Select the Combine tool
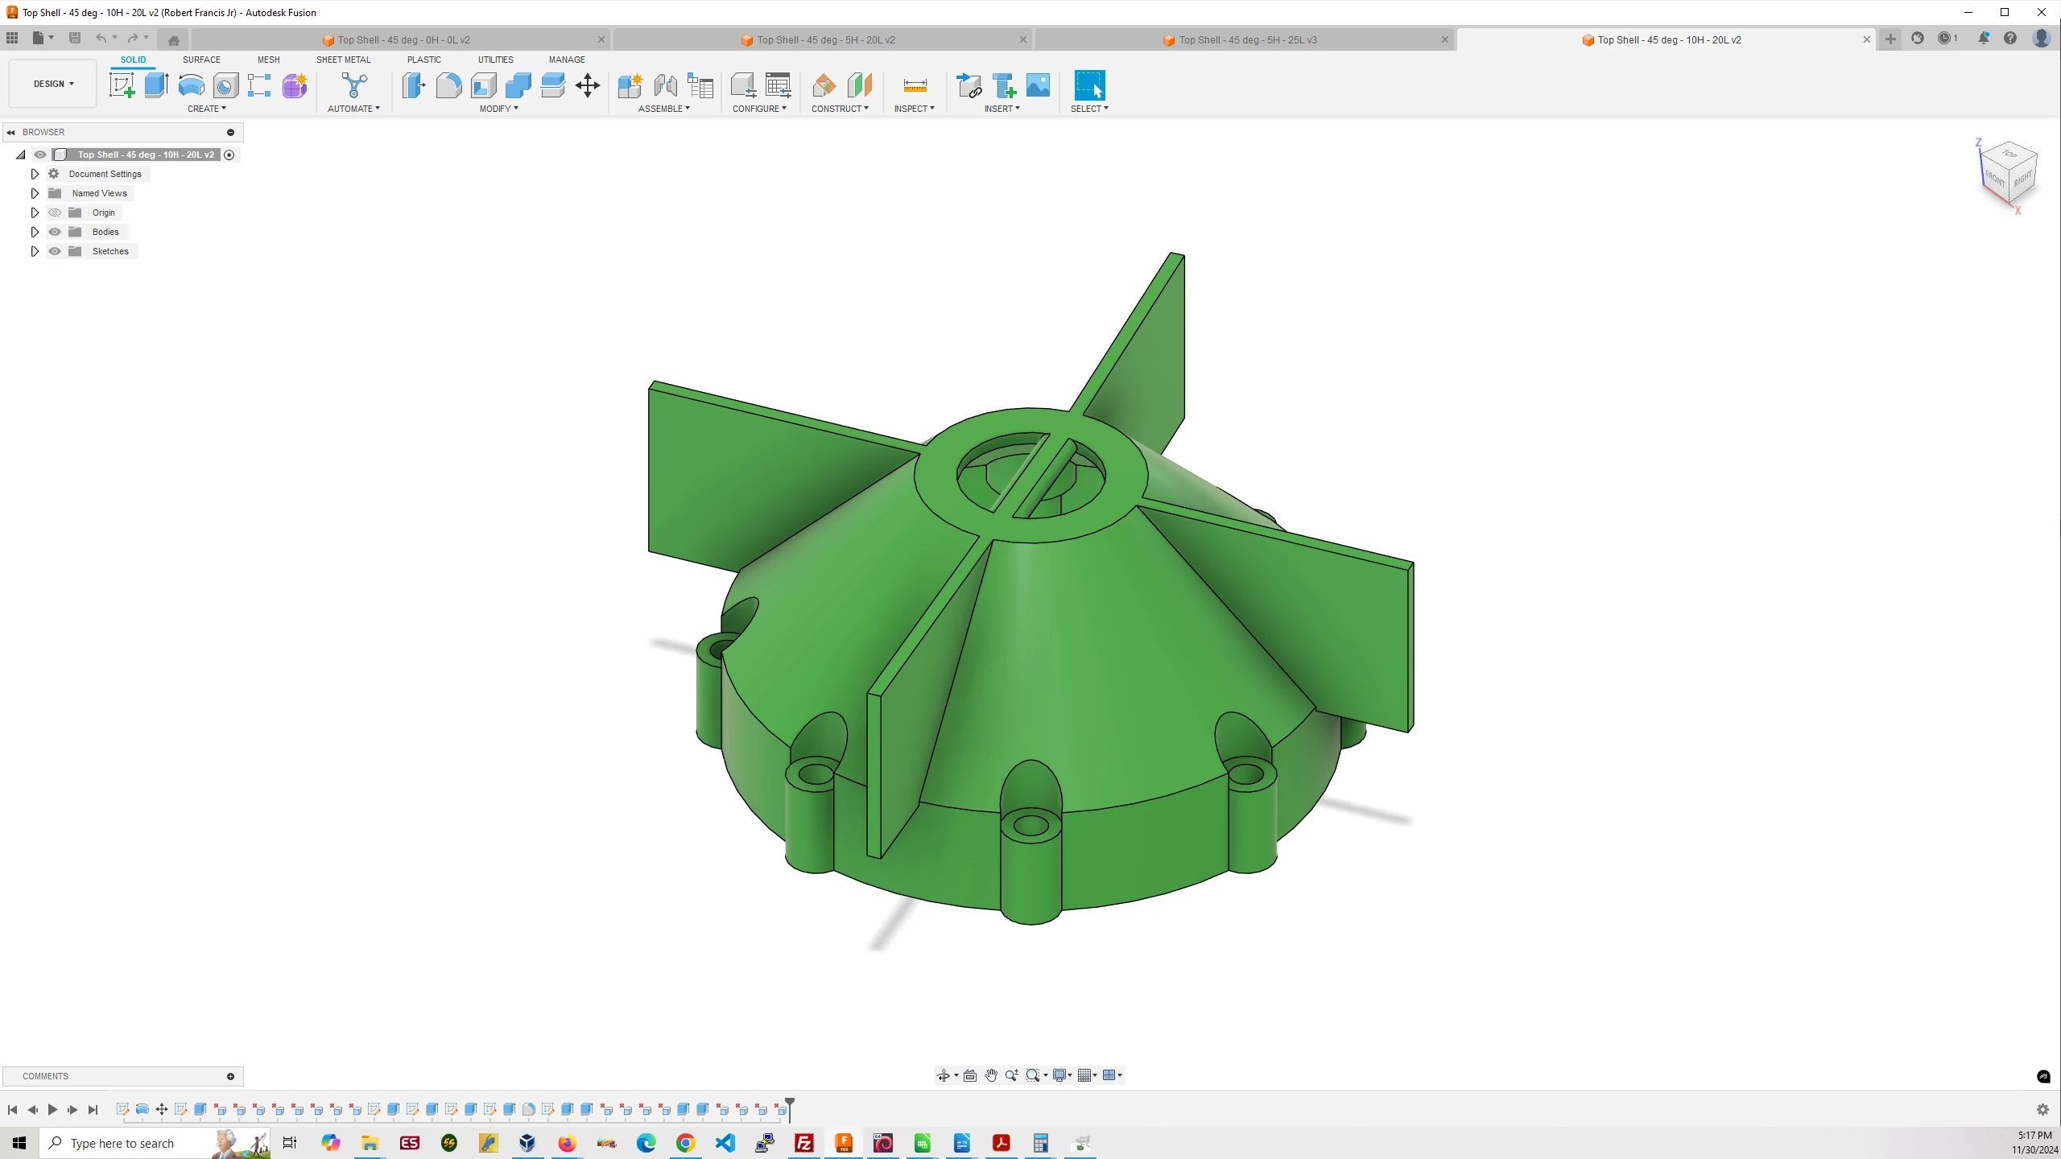 click(518, 85)
